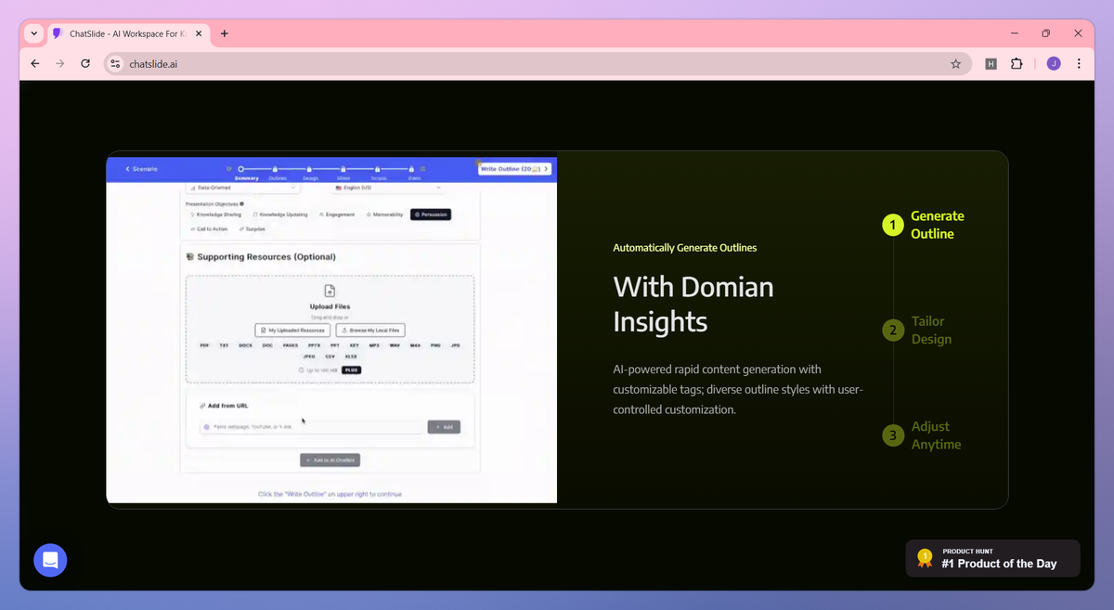Go forward in browser history
The image size is (1114, 610).
(60, 64)
